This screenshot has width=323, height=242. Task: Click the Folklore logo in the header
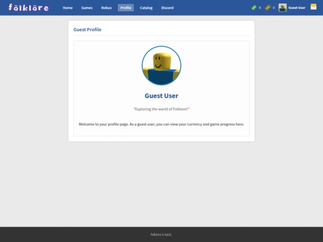(x=29, y=8)
